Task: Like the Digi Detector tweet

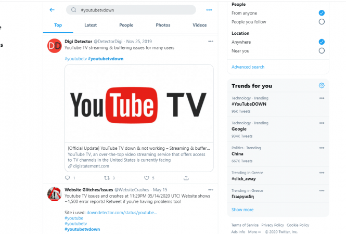Action: pos(147,178)
